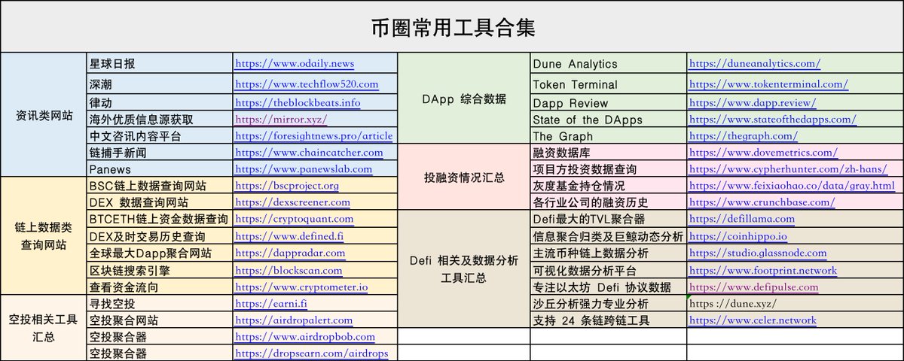
Task: Open the cypherhunter.com/zh-hans link
Action: click(x=788, y=169)
